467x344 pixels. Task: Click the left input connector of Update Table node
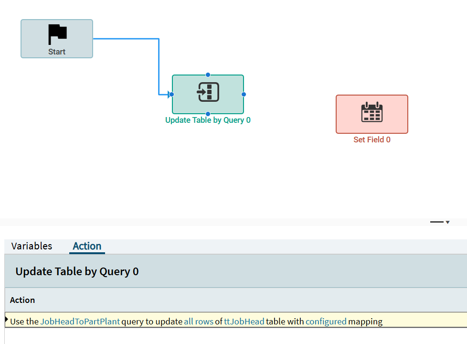pyautogui.click(x=171, y=95)
